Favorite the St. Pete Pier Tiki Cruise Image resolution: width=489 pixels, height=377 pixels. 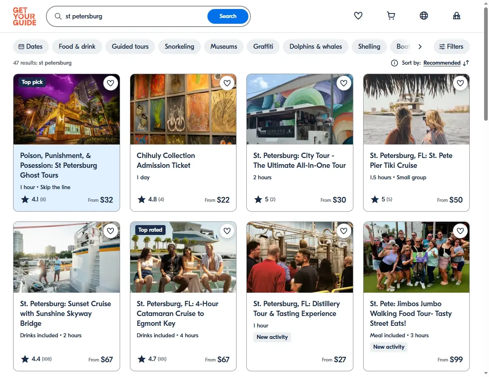coord(460,83)
